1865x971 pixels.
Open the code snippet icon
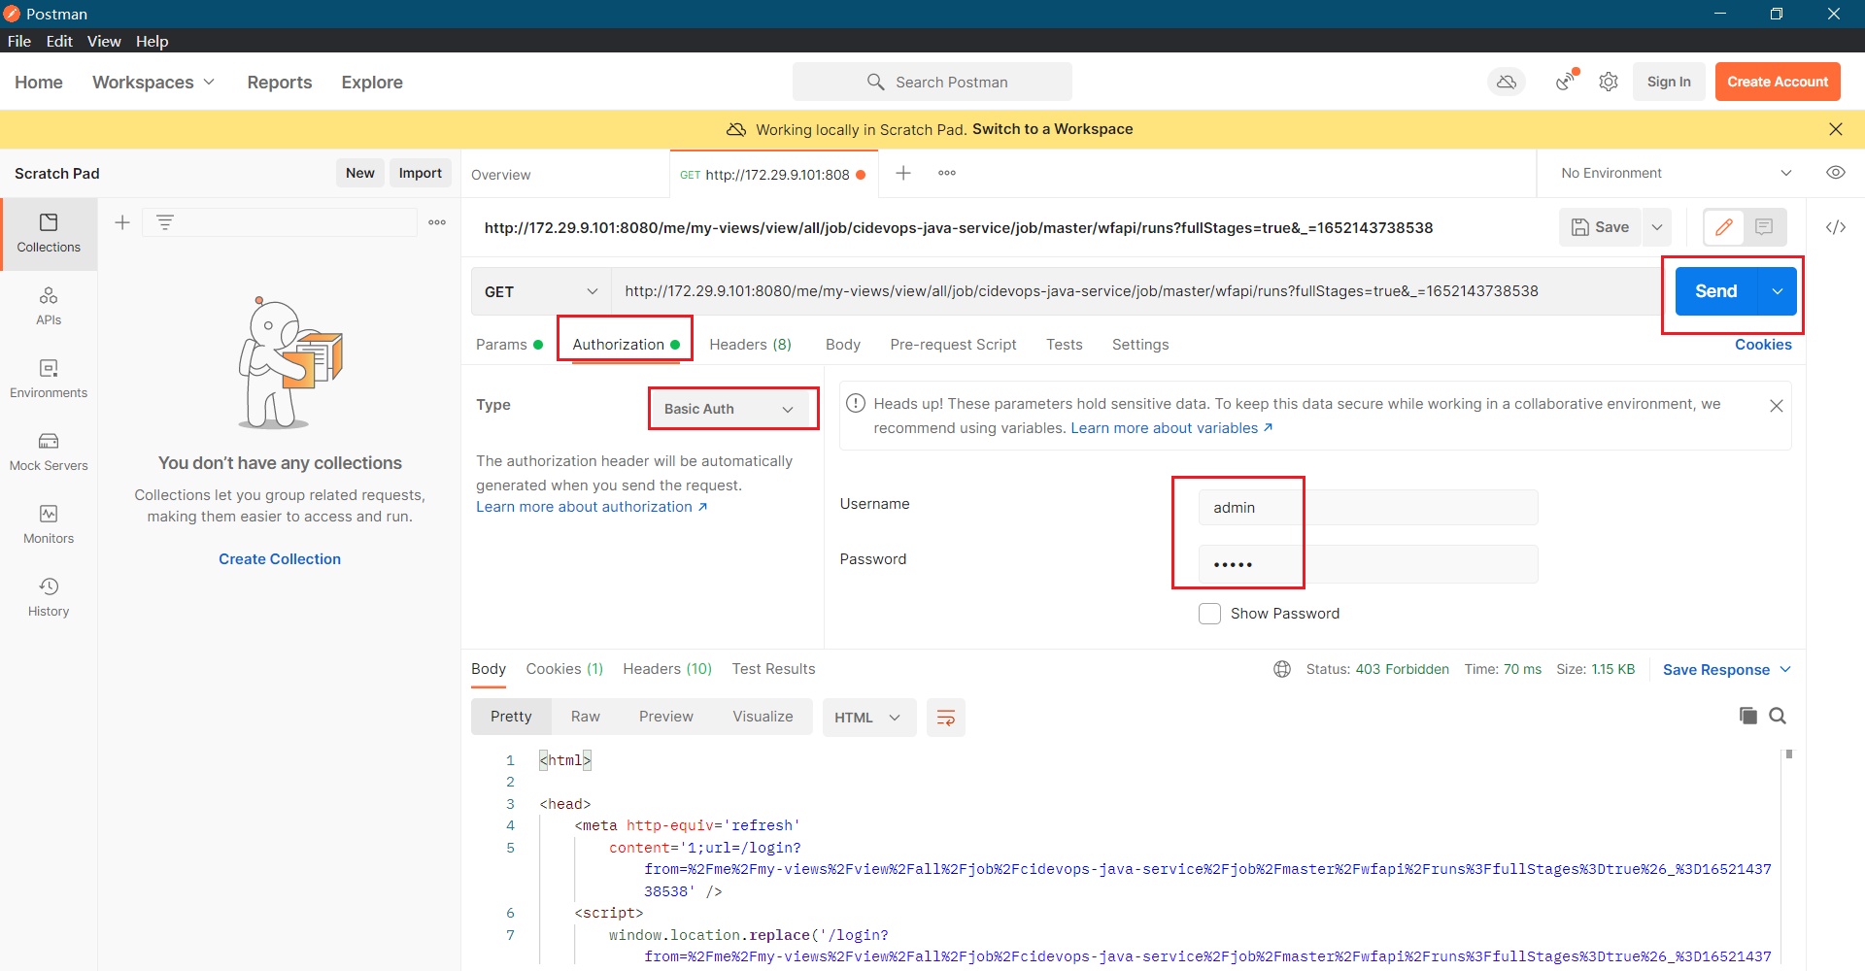click(x=1836, y=227)
